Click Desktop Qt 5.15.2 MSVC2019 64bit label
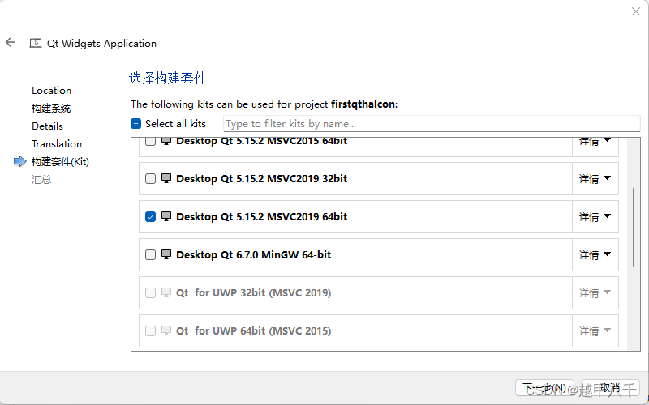This screenshot has height=405, width=649. (x=261, y=216)
